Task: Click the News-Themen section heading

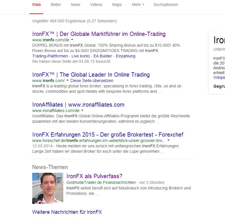Action: 50,167
